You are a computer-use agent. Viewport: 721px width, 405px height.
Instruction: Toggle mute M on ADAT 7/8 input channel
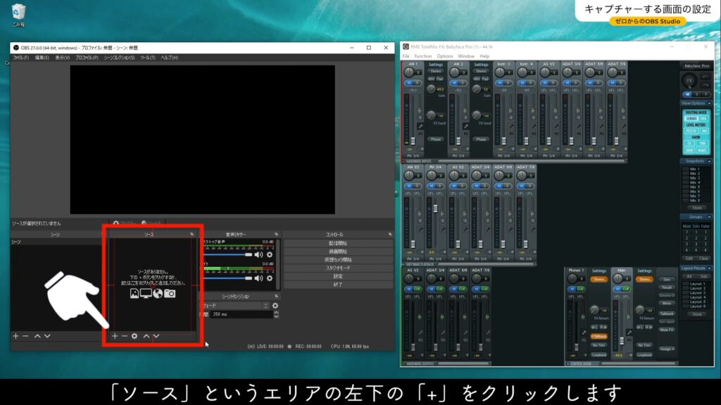point(612,83)
